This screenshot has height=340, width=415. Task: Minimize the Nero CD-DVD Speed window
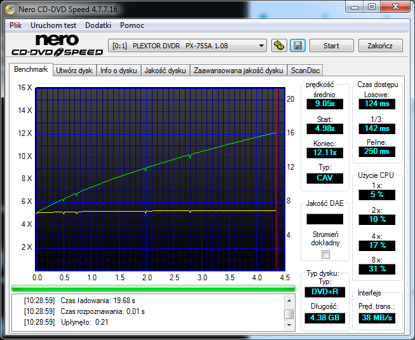[x=355, y=7]
